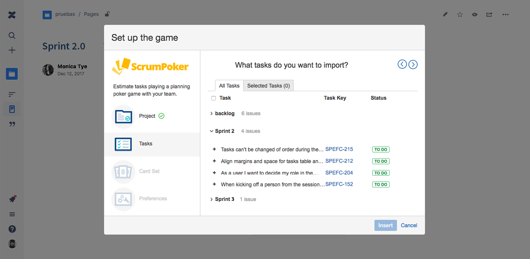Open issue link SPEFC-215
This screenshot has height=259, width=530.
coord(339,149)
